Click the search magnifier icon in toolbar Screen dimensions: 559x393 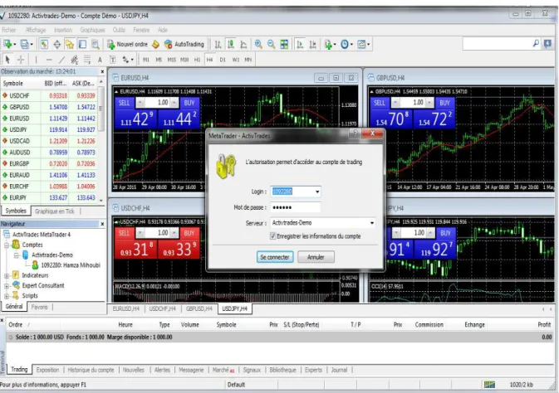(x=536, y=43)
